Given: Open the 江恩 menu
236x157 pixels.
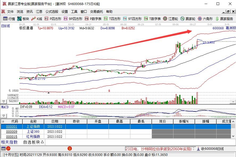Looking at the screenshot, I should coord(39,12).
